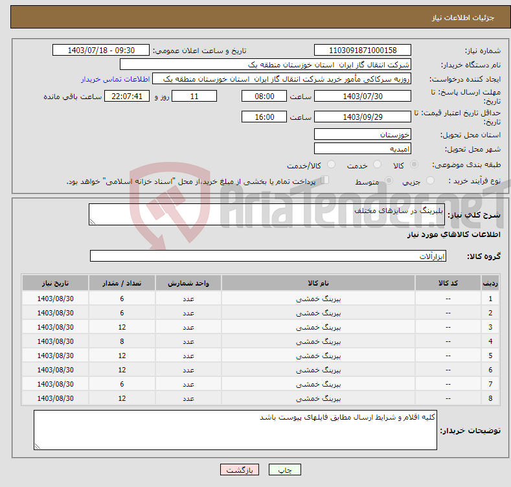Click the چاپ print button

coord(284,470)
